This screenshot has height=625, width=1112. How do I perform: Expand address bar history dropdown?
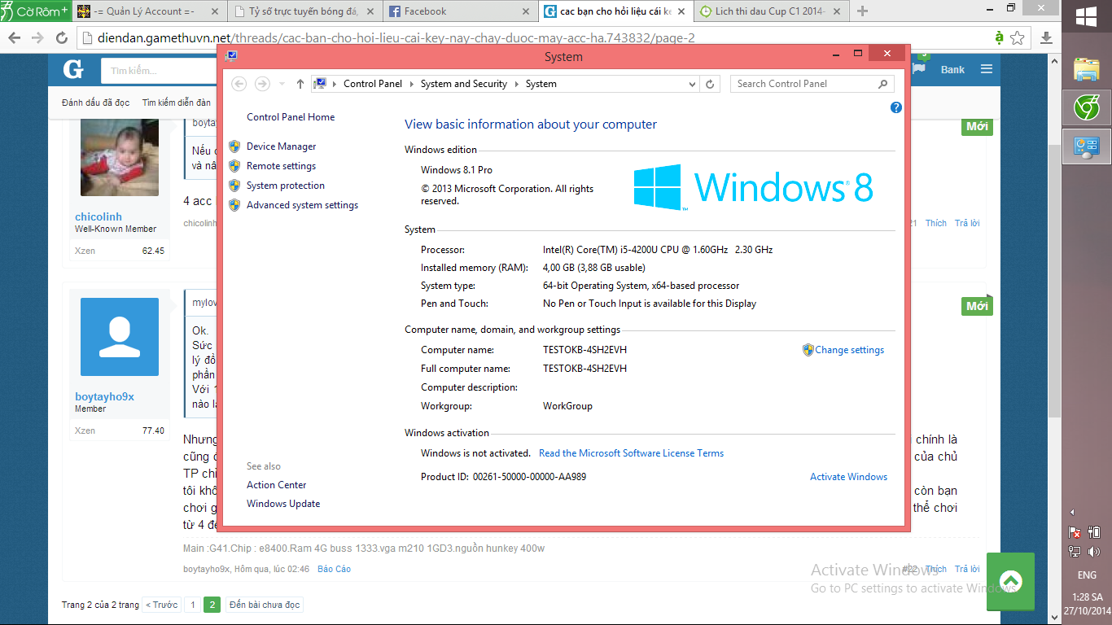coord(693,84)
